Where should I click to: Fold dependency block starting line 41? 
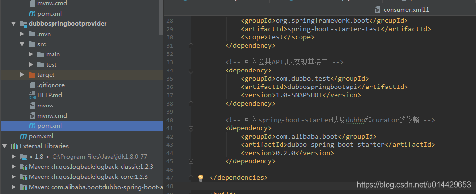point(191,128)
